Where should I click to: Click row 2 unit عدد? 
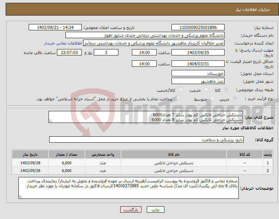coord(103,171)
